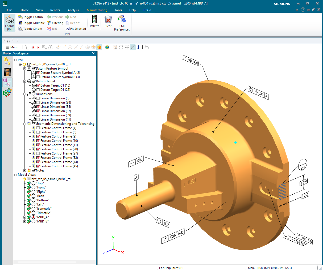
Task: Expand the "MBD_B" model view node
Action: coord(25,221)
